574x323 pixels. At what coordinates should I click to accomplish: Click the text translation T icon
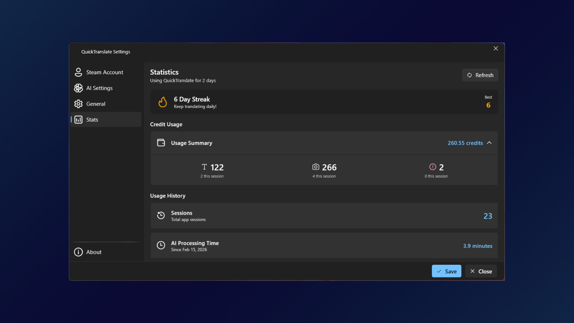point(204,167)
